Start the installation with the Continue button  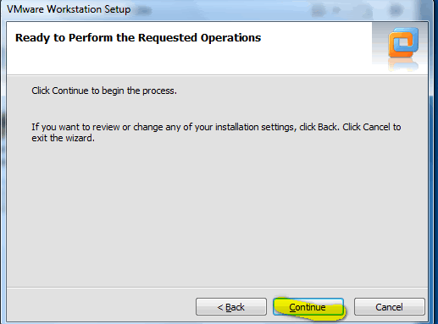pyautogui.click(x=308, y=307)
